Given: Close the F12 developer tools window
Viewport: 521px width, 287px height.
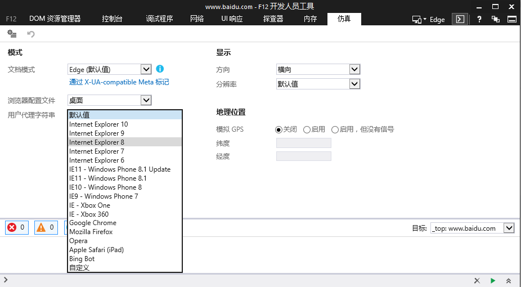Looking at the screenshot, I should (x=511, y=7).
